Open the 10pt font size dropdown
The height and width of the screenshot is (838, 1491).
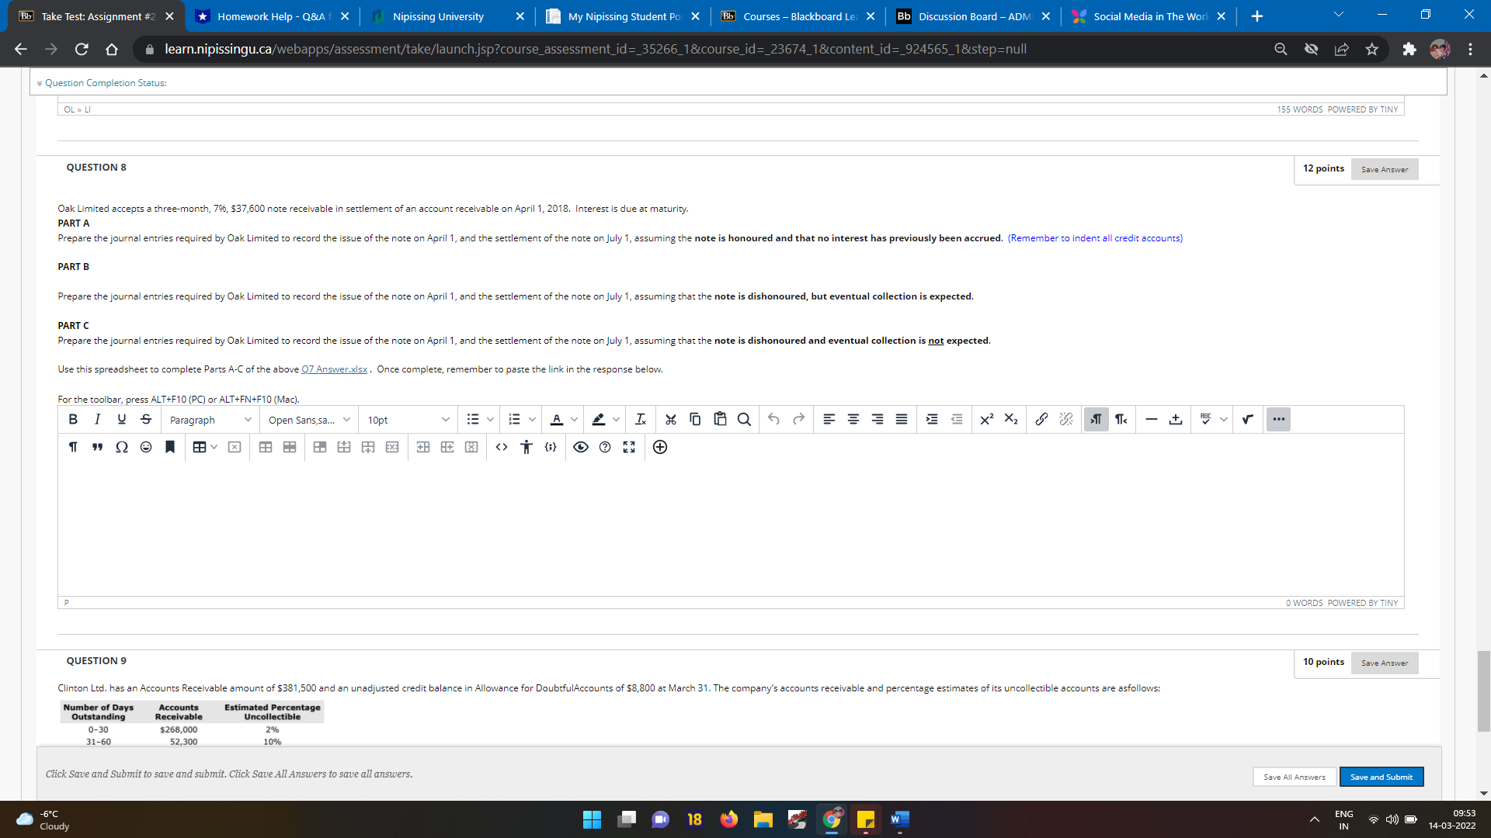(408, 420)
